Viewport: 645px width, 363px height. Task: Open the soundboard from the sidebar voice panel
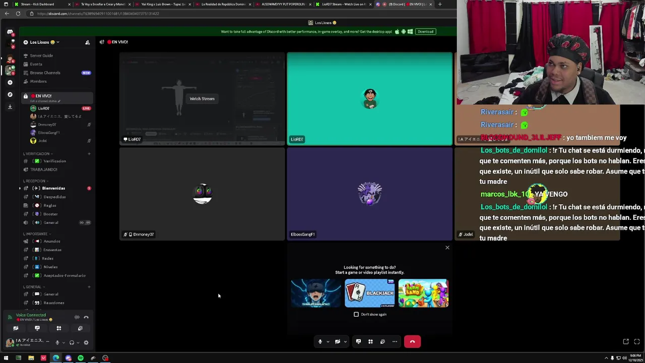(80, 328)
